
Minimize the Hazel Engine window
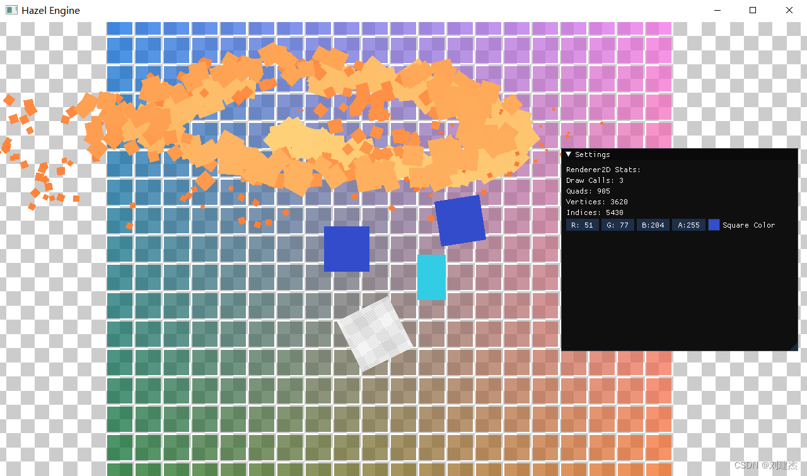click(716, 10)
